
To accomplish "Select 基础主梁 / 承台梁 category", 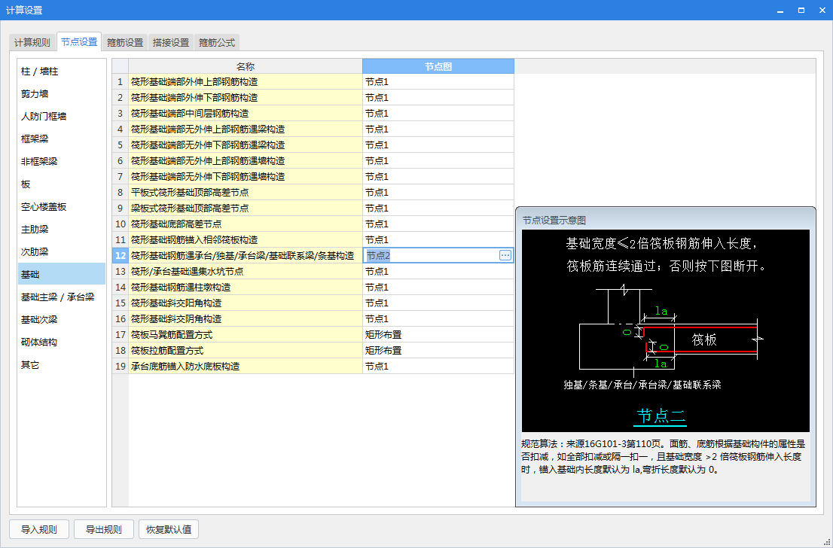I will [x=62, y=297].
